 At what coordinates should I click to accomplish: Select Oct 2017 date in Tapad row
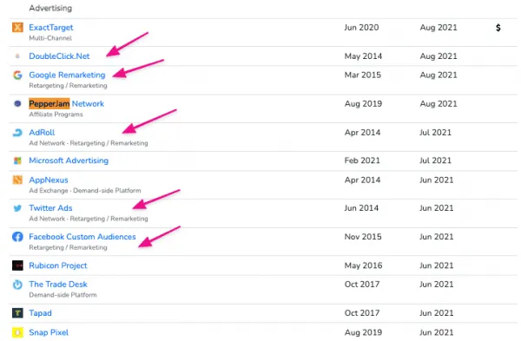(x=362, y=313)
